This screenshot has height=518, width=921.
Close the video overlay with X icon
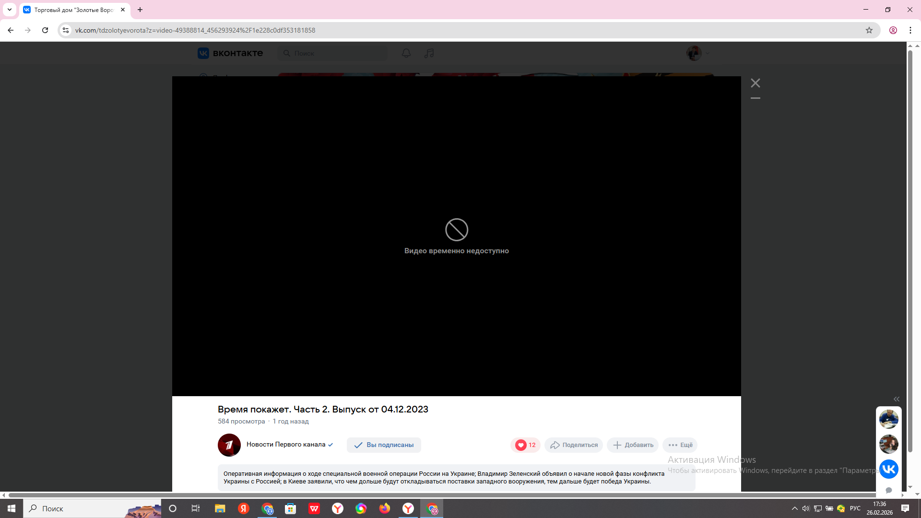[755, 83]
